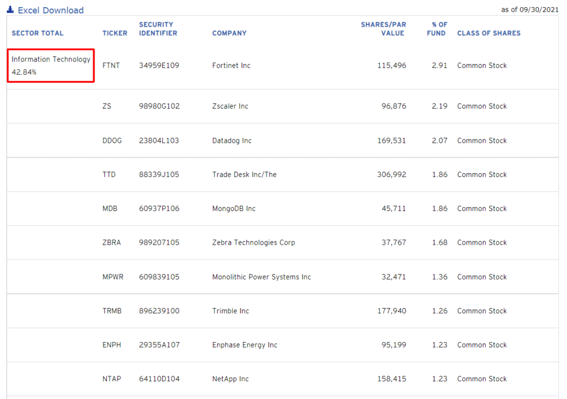Viewport: 567px width, 399px height.
Task: Select the 2.07 percent of fund value
Action: [439, 141]
